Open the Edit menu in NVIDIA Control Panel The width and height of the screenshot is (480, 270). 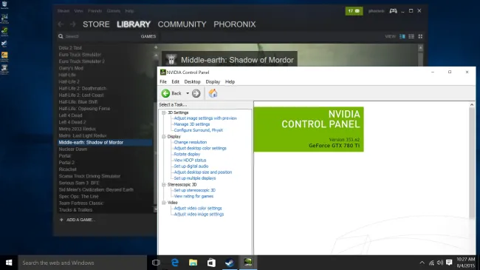[x=176, y=81]
